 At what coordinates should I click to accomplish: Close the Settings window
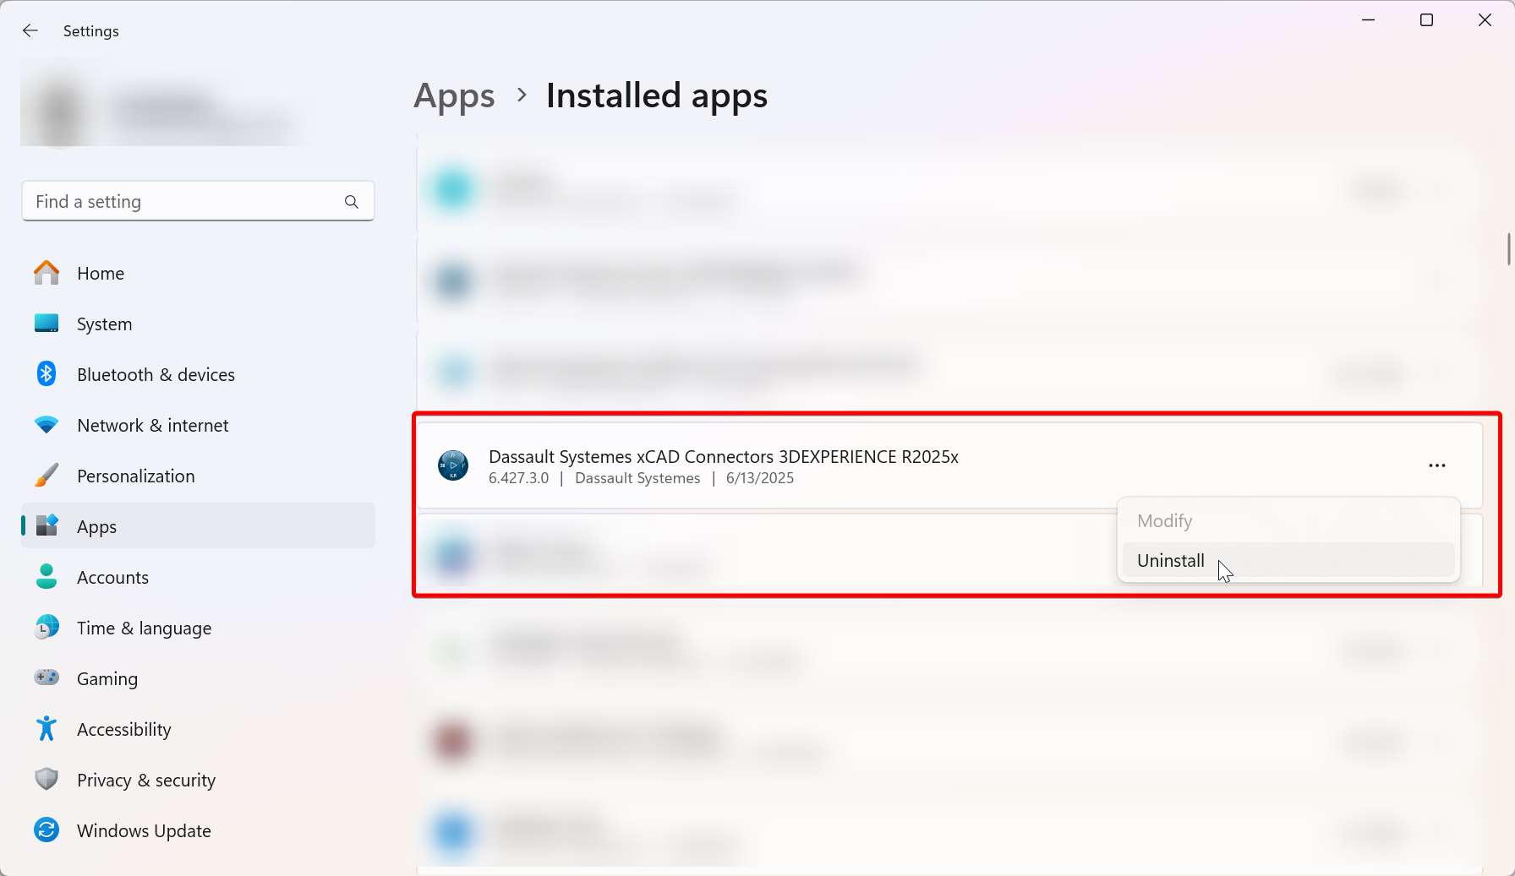(x=1485, y=19)
